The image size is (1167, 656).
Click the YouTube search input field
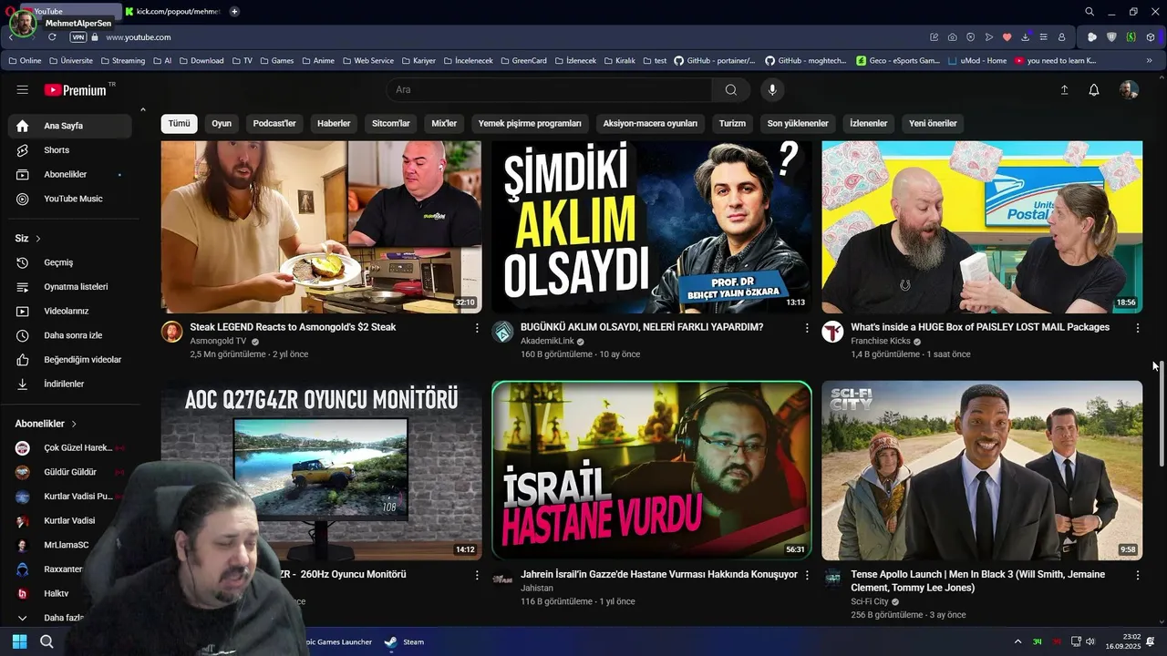click(550, 89)
